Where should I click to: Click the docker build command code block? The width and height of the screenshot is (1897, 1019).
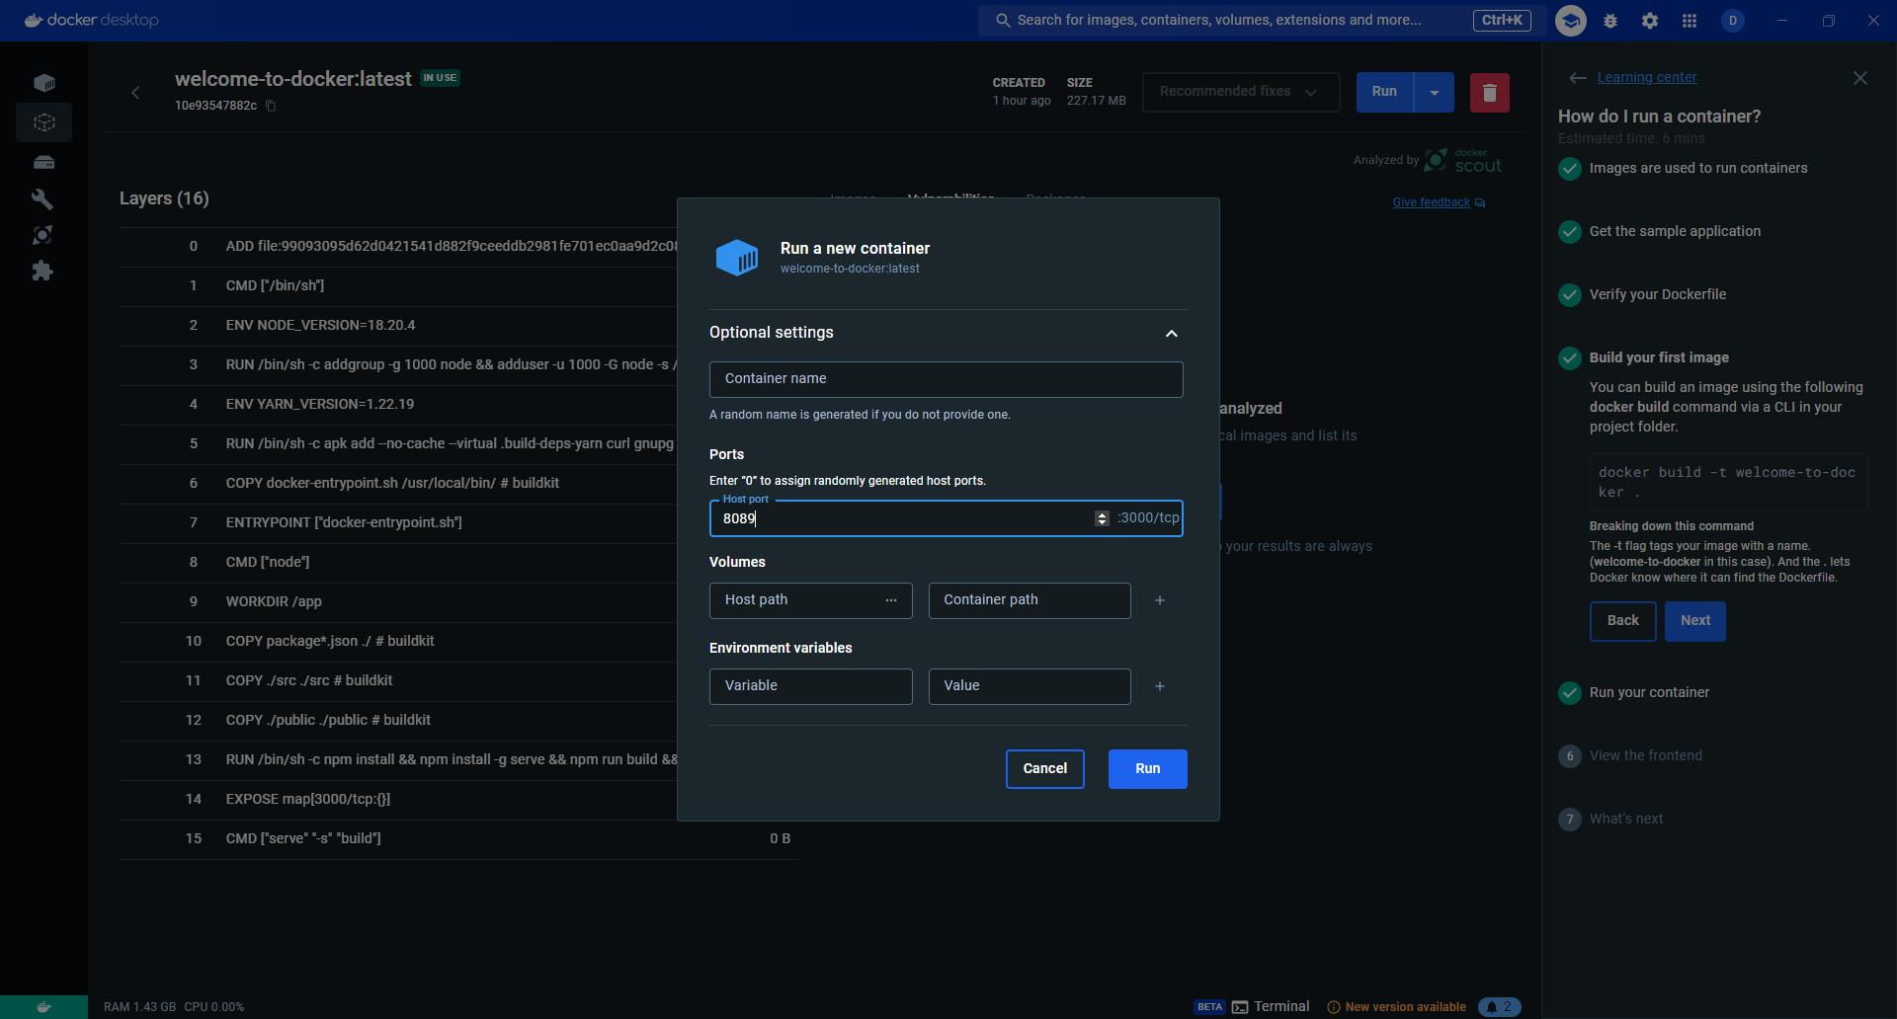coord(1728,483)
